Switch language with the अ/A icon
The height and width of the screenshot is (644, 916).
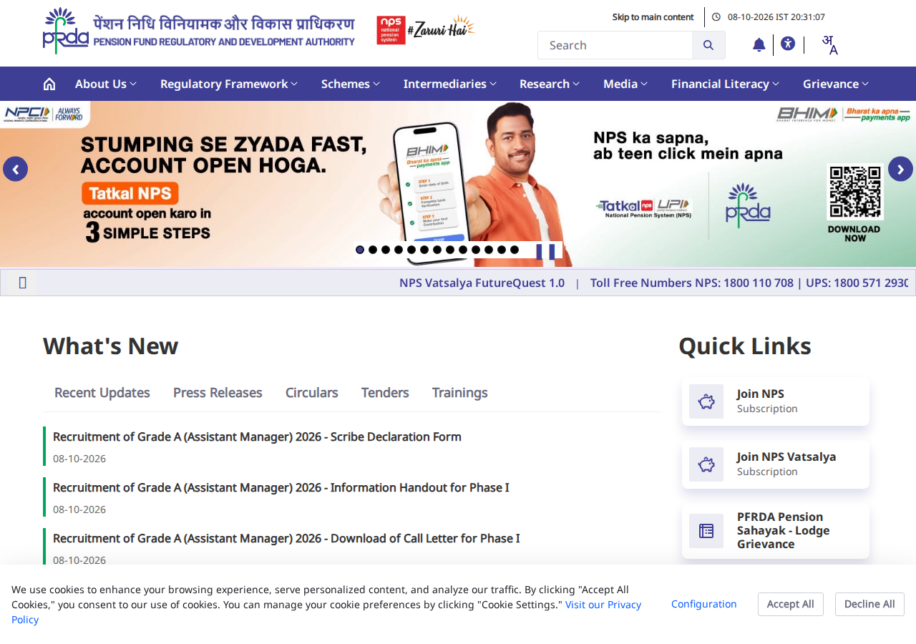coord(829,45)
